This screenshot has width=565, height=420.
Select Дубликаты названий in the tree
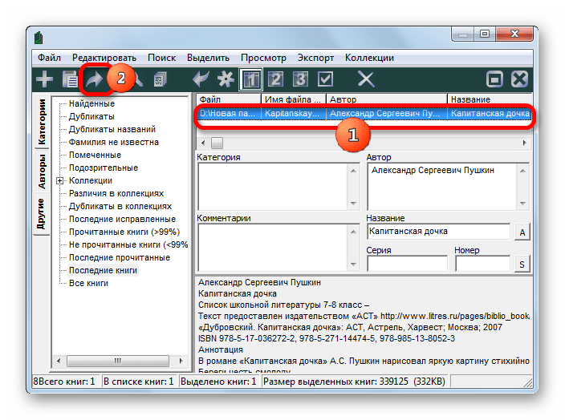[x=112, y=129]
